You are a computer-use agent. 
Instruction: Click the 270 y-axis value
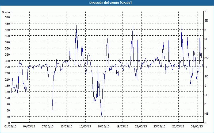(7, 67)
